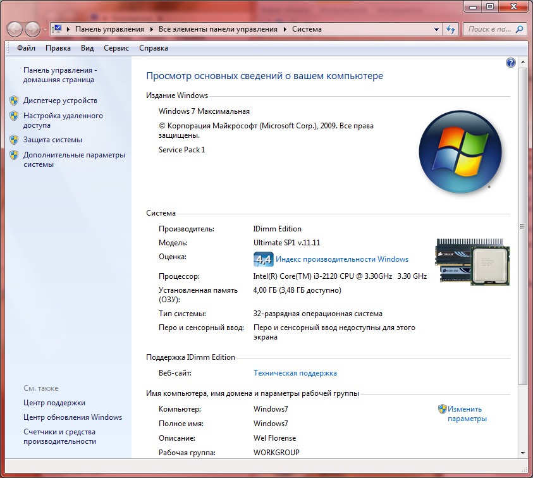Screen dimensions: 533x478
Task: Open the Вид menu
Action: click(87, 48)
